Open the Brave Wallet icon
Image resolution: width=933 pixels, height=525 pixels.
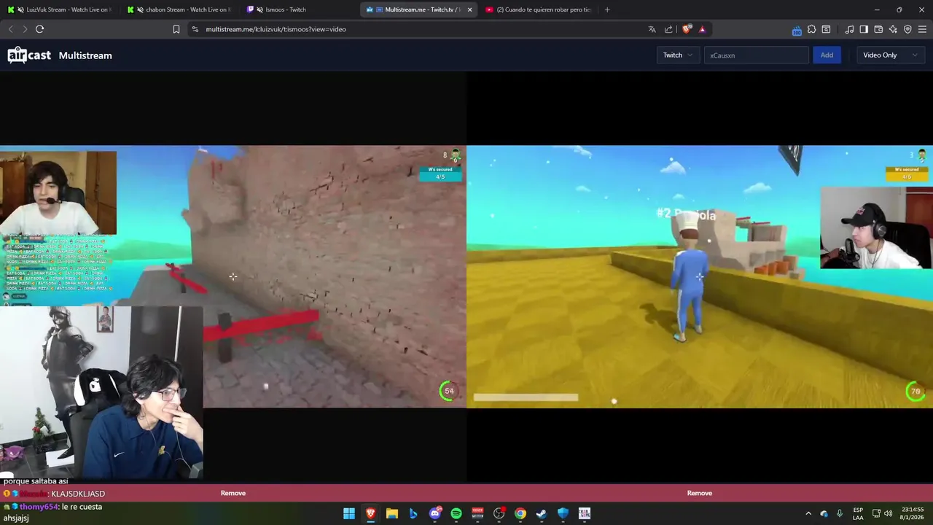click(x=878, y=29)
